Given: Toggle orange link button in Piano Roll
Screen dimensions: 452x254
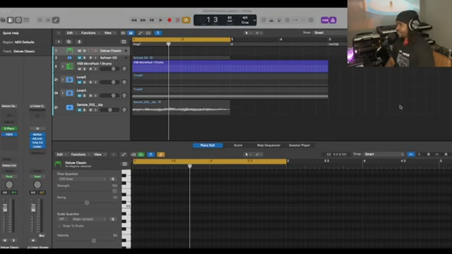Looking at the screenshot, I should tap(161, 155).
